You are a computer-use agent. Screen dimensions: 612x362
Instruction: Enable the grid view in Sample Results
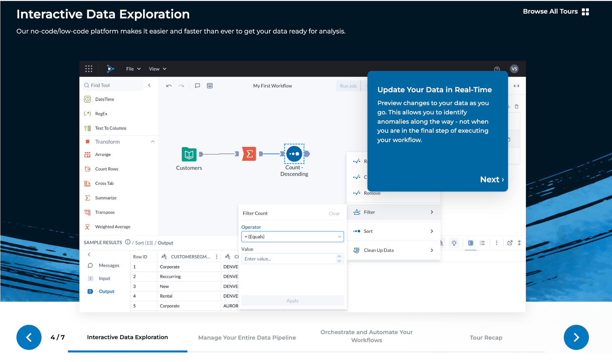click(470, 243)
